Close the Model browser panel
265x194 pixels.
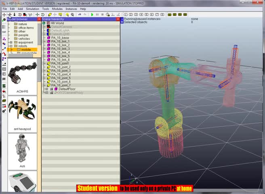point(39,19)
